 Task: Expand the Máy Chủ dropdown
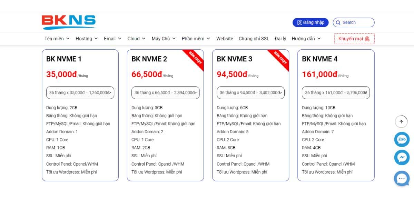click(x=163, y=39)
